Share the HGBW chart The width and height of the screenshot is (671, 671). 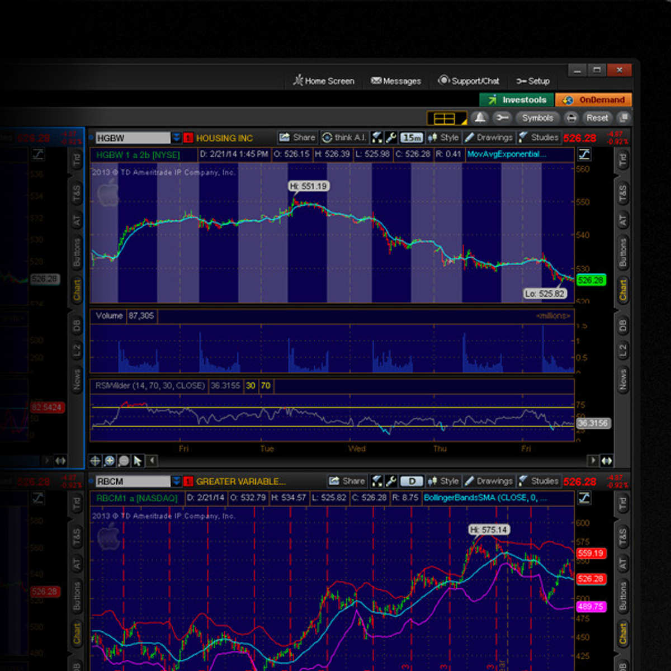[x=297, y=138]
